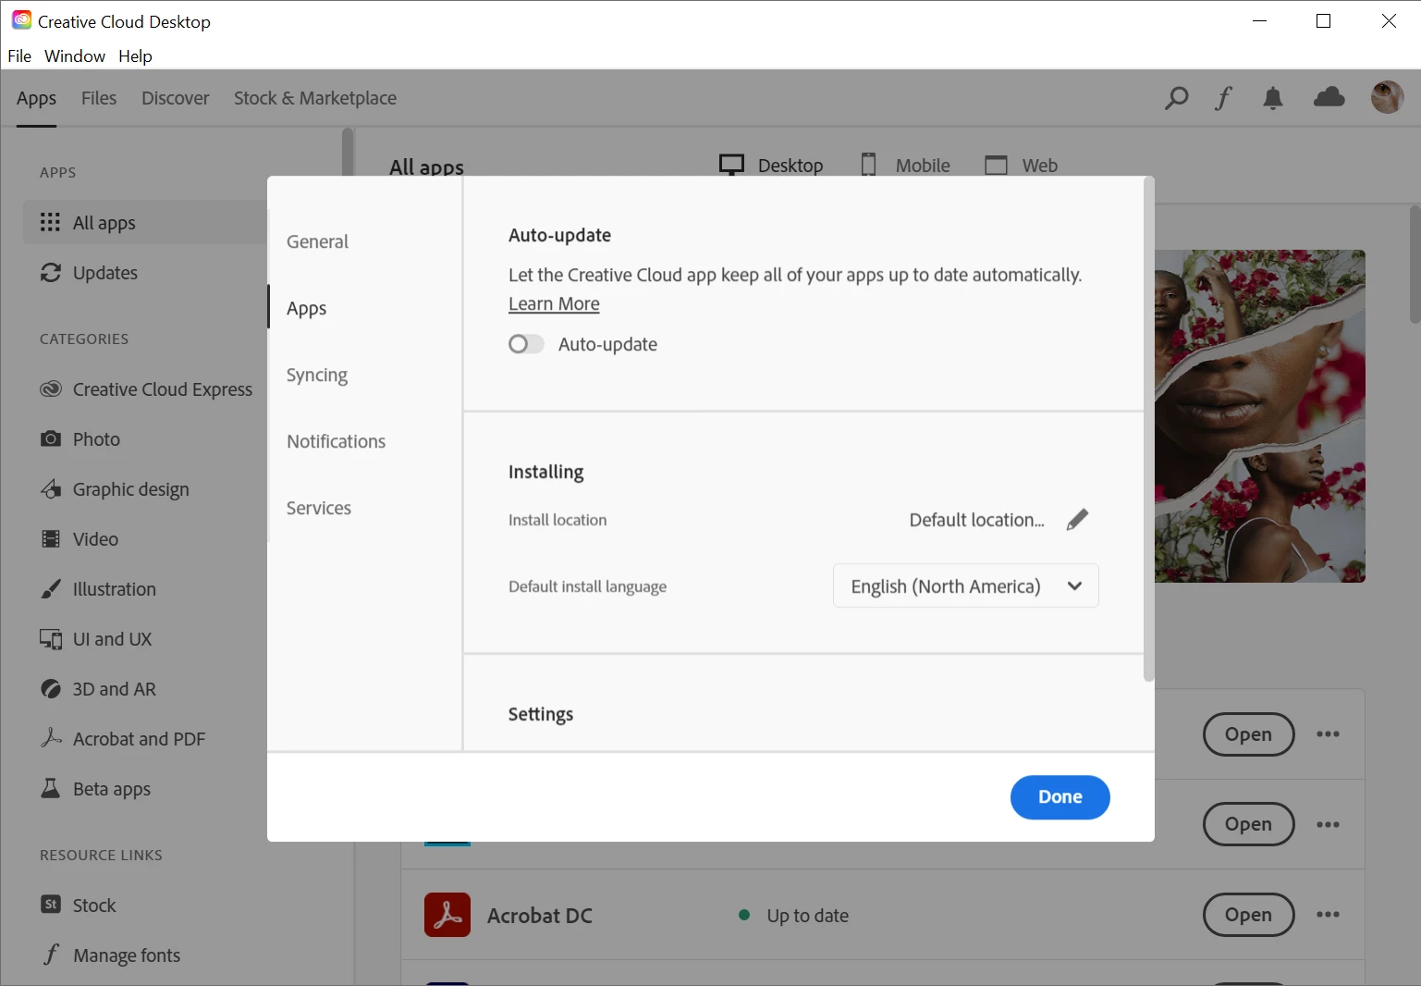Click the Photo camera icon
The image size is (1421, 986).
click(x=51, y=438)
